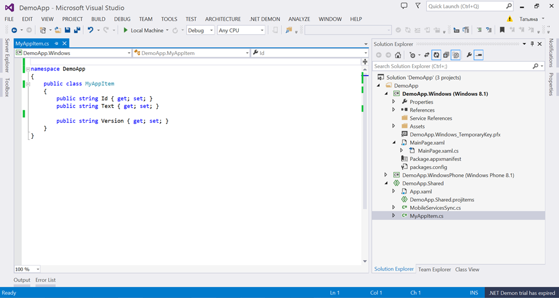This screenshot has height=298, width=559.
Task: Click the Home icon in Solution Explorer
Action: [x=398, y=55]
